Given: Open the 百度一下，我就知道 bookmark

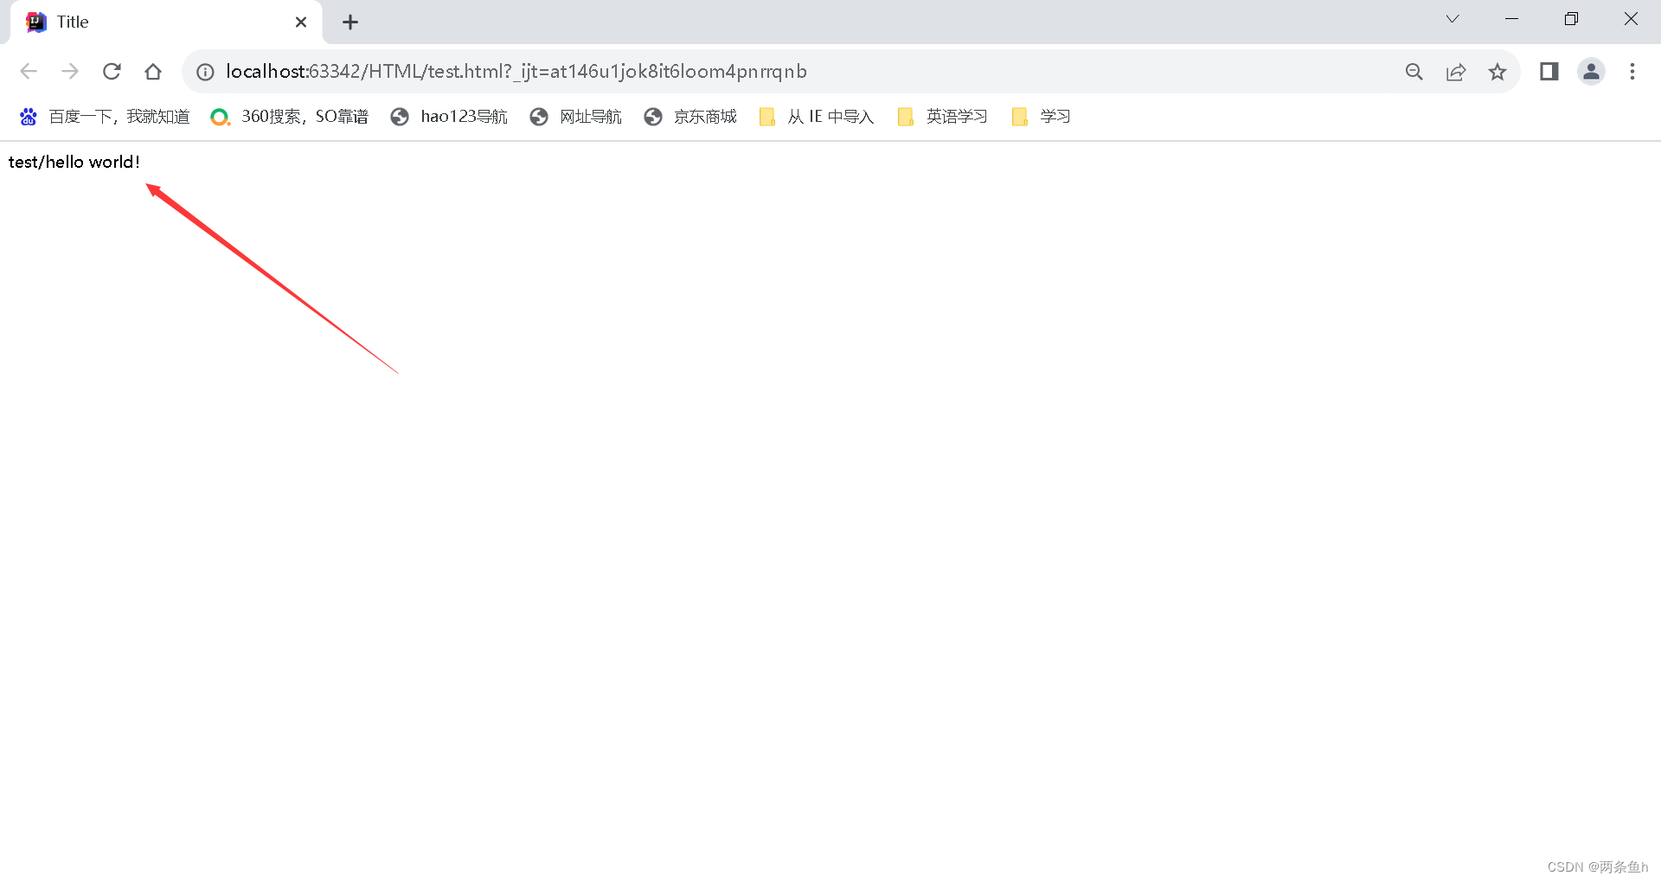Looking at the screenshot, I should [105, 117].
